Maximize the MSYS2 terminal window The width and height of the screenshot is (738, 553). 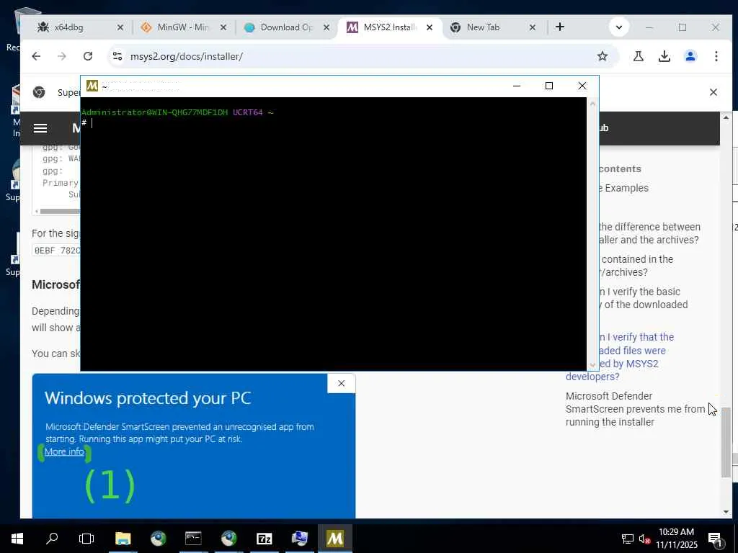[548, 86]
